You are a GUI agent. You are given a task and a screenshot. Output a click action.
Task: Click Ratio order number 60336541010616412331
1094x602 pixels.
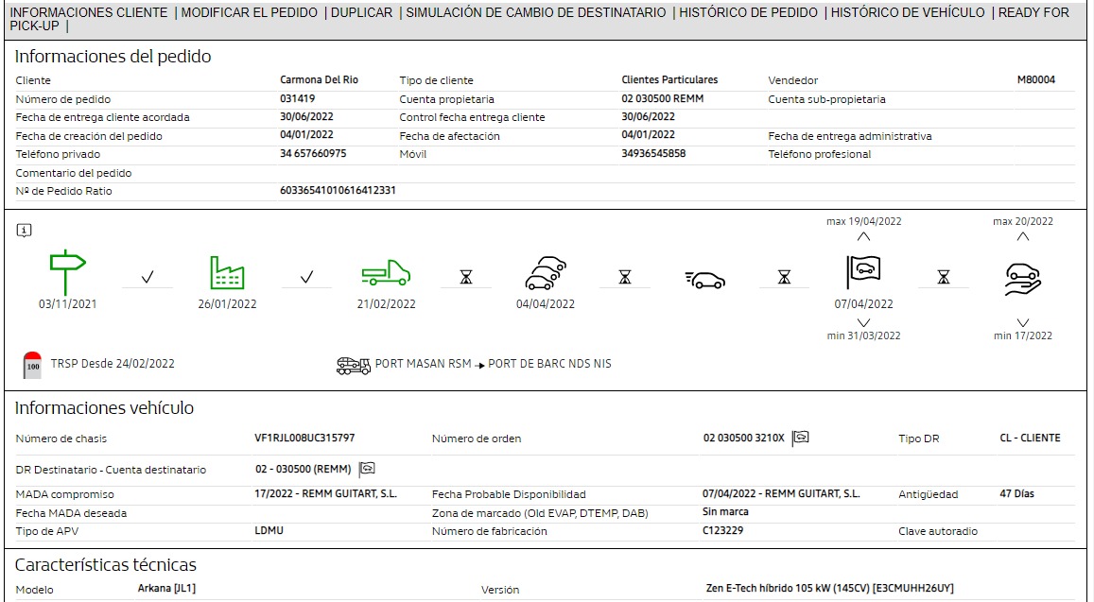click(x=338, y=190)
